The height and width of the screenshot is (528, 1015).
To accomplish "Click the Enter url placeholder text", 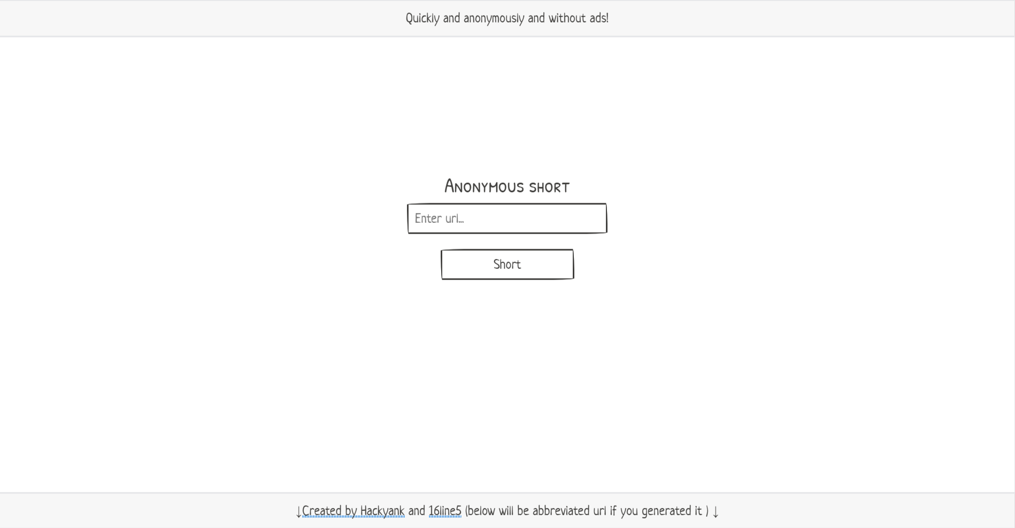I will tap(440, 218).
